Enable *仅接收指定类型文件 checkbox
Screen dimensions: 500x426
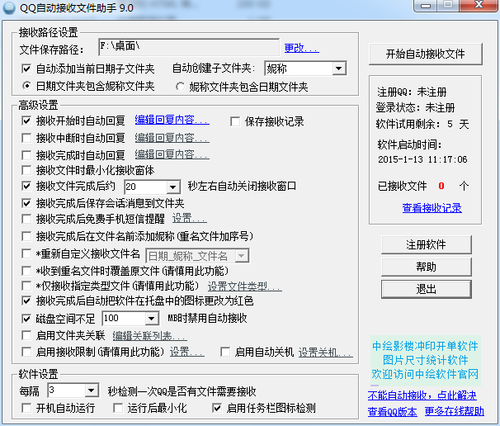pos(26,286)
